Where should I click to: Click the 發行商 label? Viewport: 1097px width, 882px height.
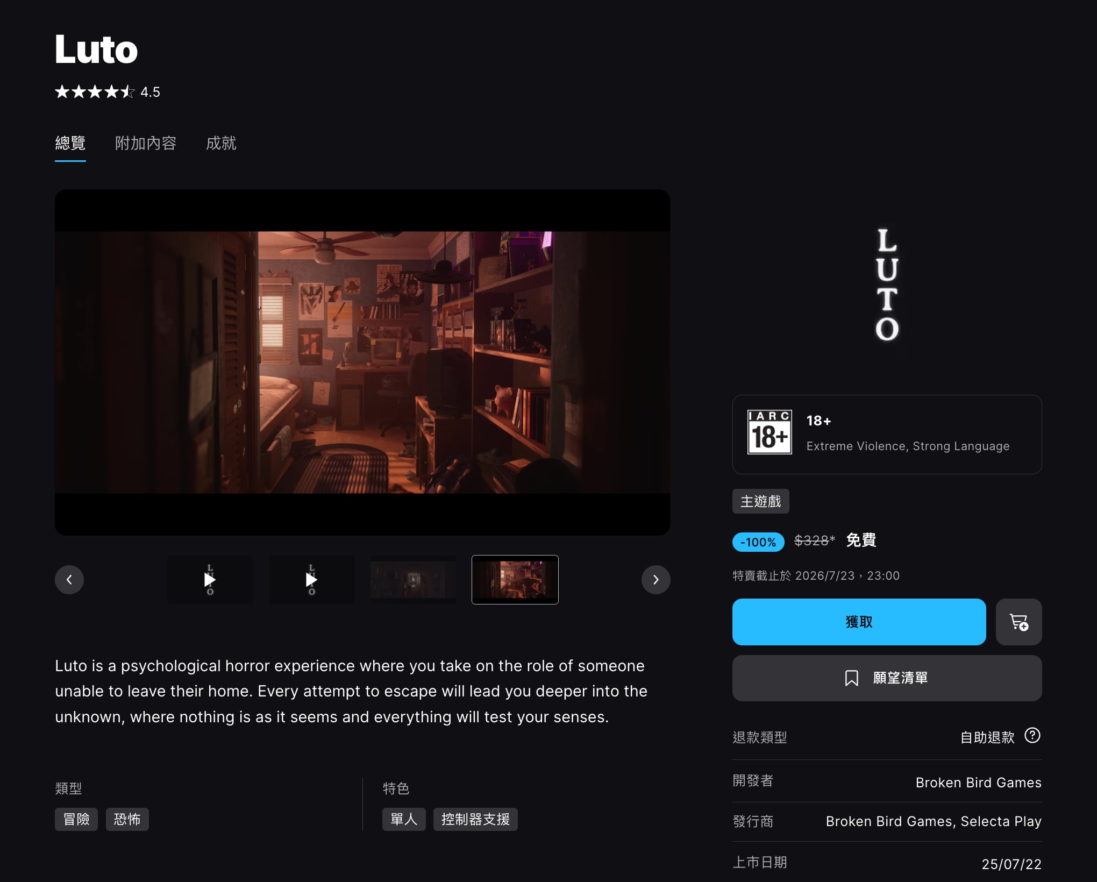coord(753,821)
